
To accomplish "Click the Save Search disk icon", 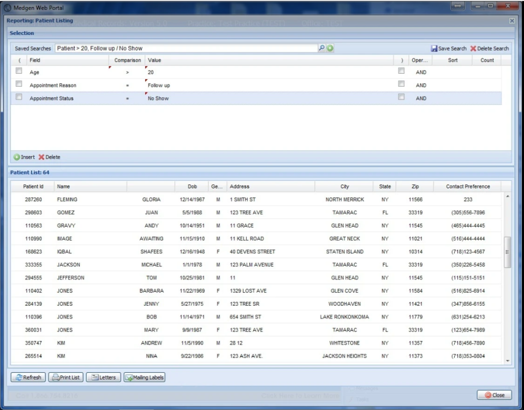I will tap(434, 48).
